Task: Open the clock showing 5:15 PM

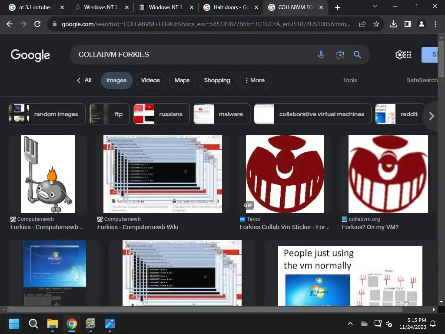Action: (x=413, y=324)
